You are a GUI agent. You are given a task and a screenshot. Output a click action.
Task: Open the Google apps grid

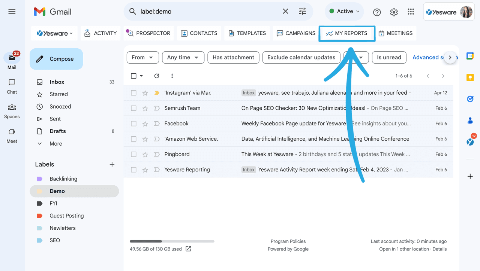point(411,12)
